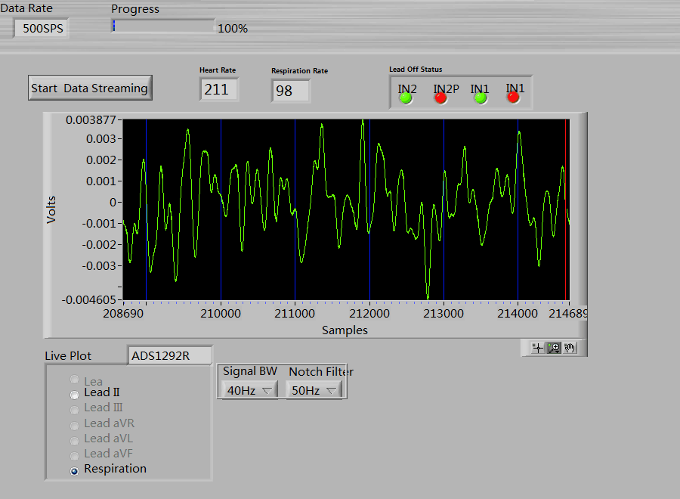
Task: Click the Samples axis title
Action: [345, 330]
